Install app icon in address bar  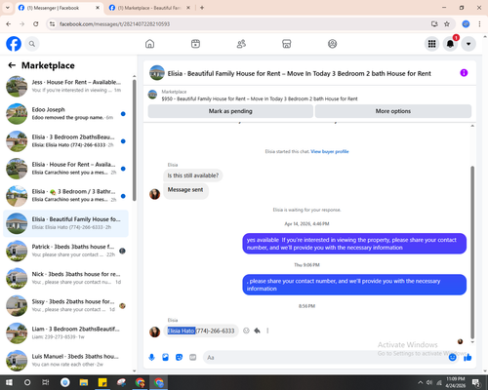pyautogui.click(x=434, y=23)
